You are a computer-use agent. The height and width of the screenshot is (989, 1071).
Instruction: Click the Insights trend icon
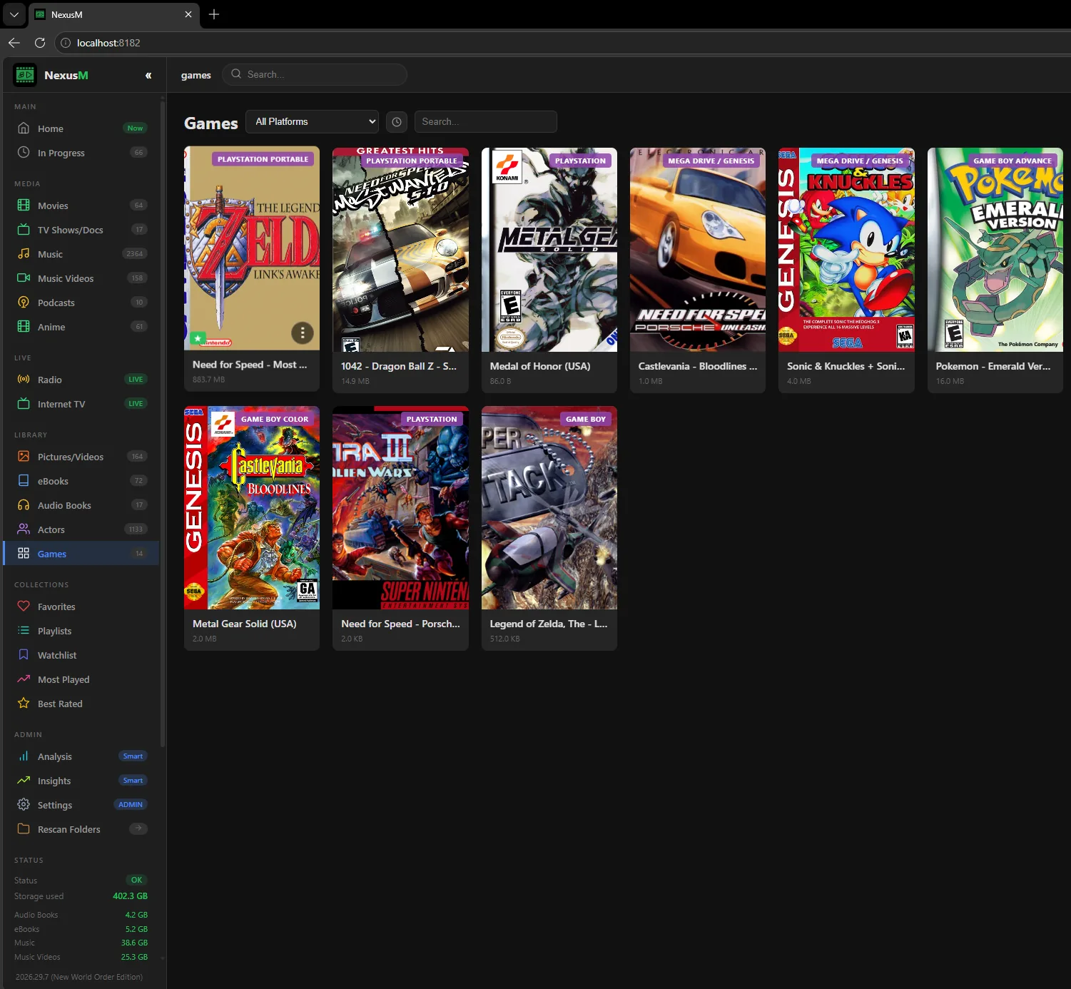point(24,781)
